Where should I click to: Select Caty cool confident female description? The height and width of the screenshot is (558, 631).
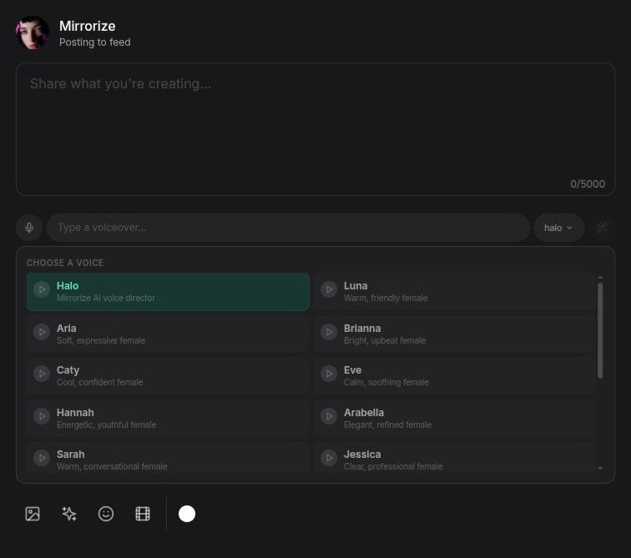point(100,382)
